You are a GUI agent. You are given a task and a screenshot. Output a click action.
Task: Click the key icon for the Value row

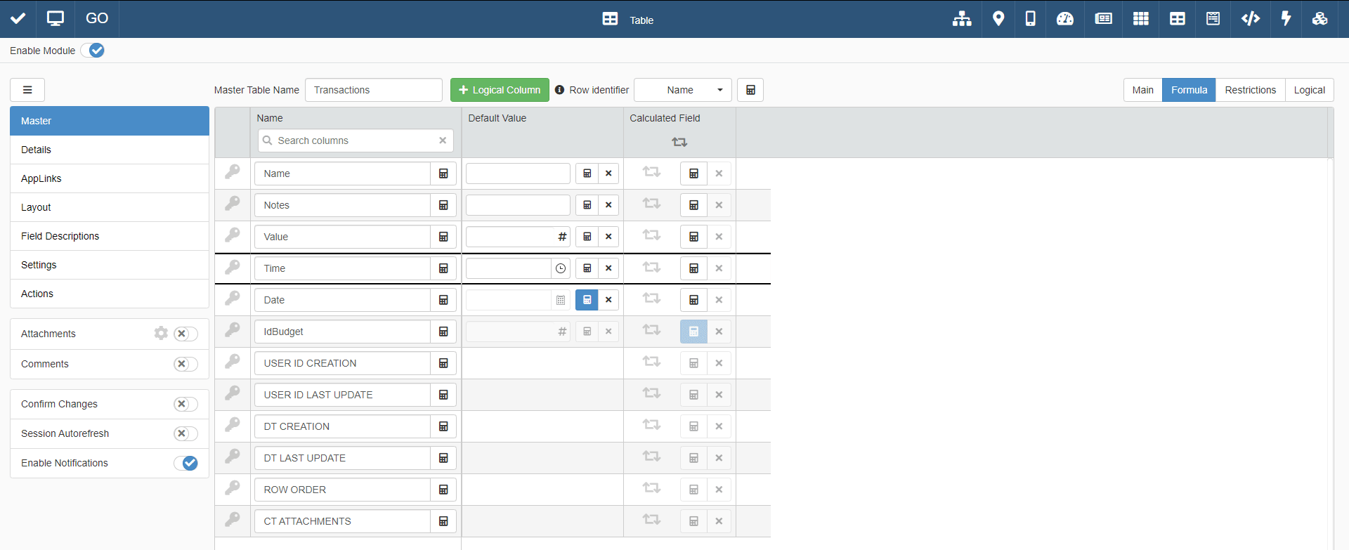click(233, 236)
